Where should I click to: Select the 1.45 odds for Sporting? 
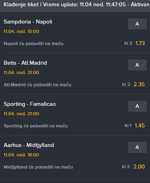point(140,125)
